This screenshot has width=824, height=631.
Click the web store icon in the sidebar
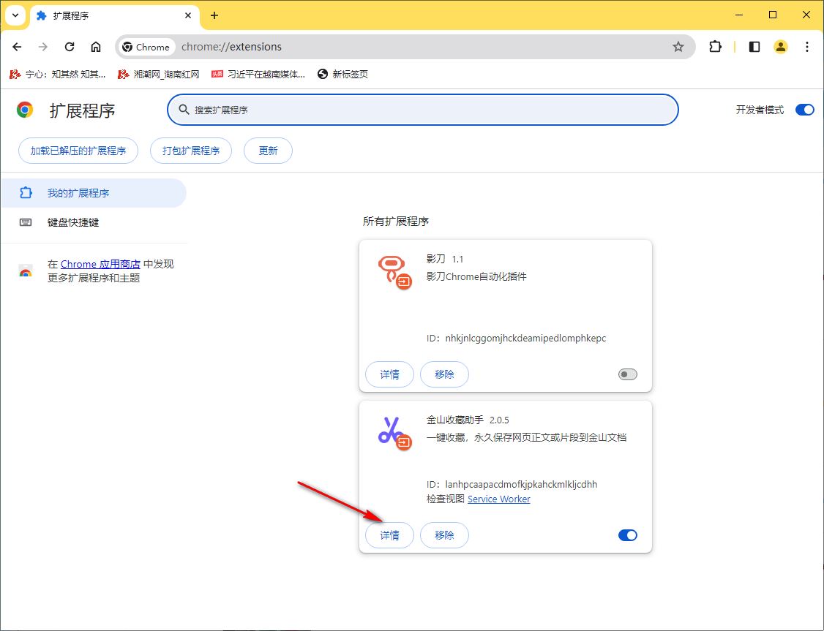(x=26, y=271)
